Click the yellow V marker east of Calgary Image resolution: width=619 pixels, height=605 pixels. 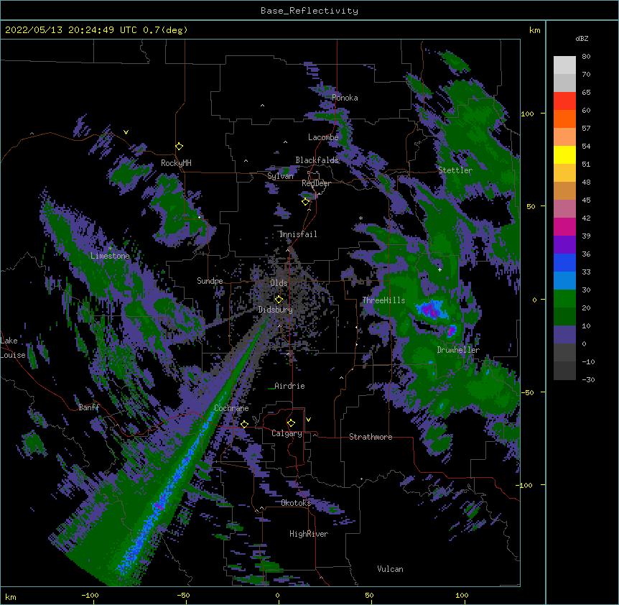pos(308,420)
